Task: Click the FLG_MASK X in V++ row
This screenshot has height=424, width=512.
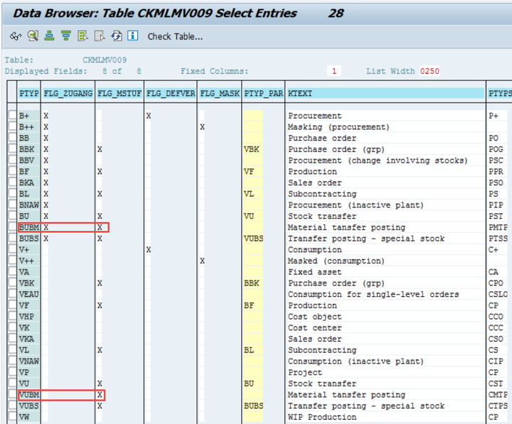Action: [203, 261]
